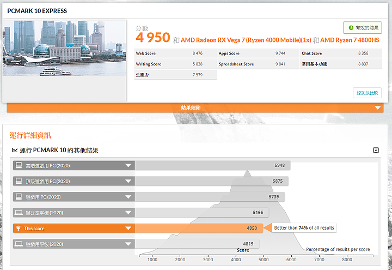Click the large 4 950 overall score

coord(153,38)
